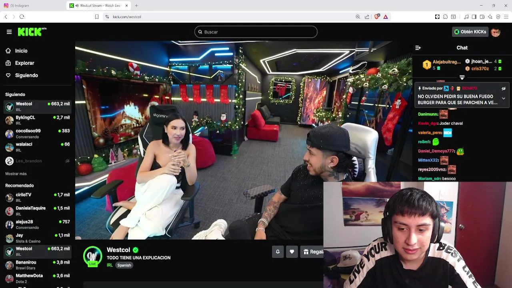512x288 pixels.
Task: Expand the pinned message chevron
Action: click(504, 98)
